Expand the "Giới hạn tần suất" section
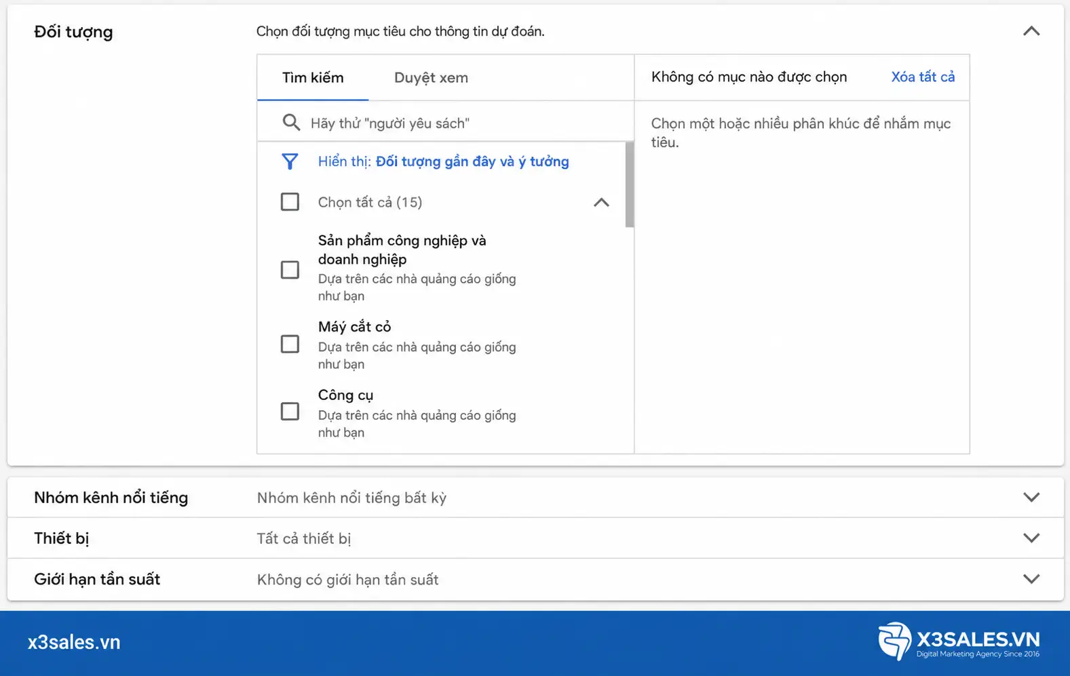This screenshot has height=676, width=1070. (x=1031, y=580)
